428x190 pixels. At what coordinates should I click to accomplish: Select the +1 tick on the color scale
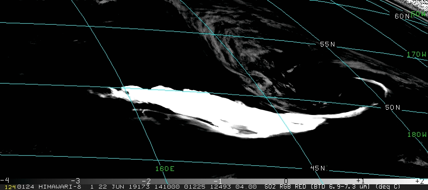pyautogui.click(x=360, y=180)
